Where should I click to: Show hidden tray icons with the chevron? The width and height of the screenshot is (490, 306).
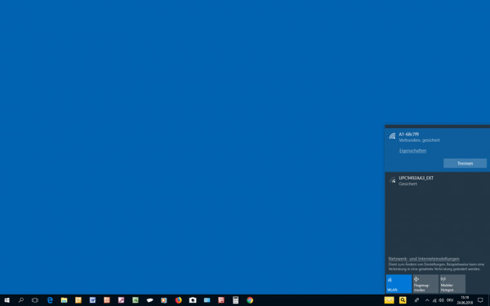[427, 300]
